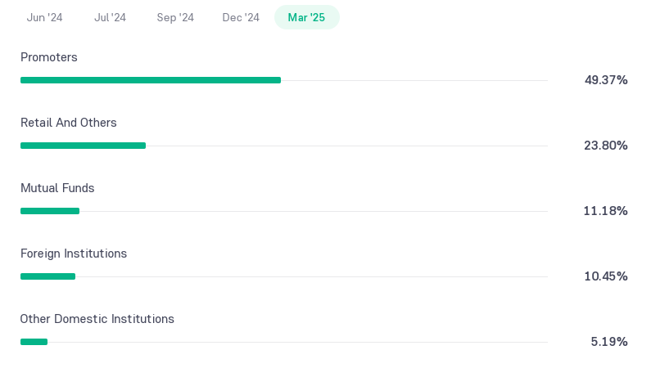Click the Mutual Funds green bar
The width and height of the screenshot is (651, 377).
tap(50, 211)
